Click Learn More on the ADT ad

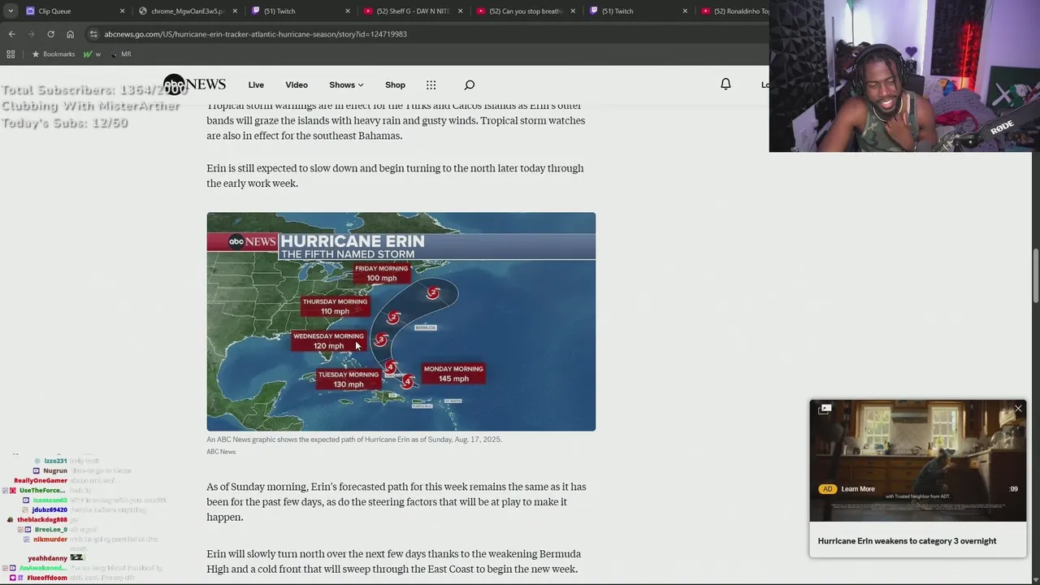[x=858, y=489]
